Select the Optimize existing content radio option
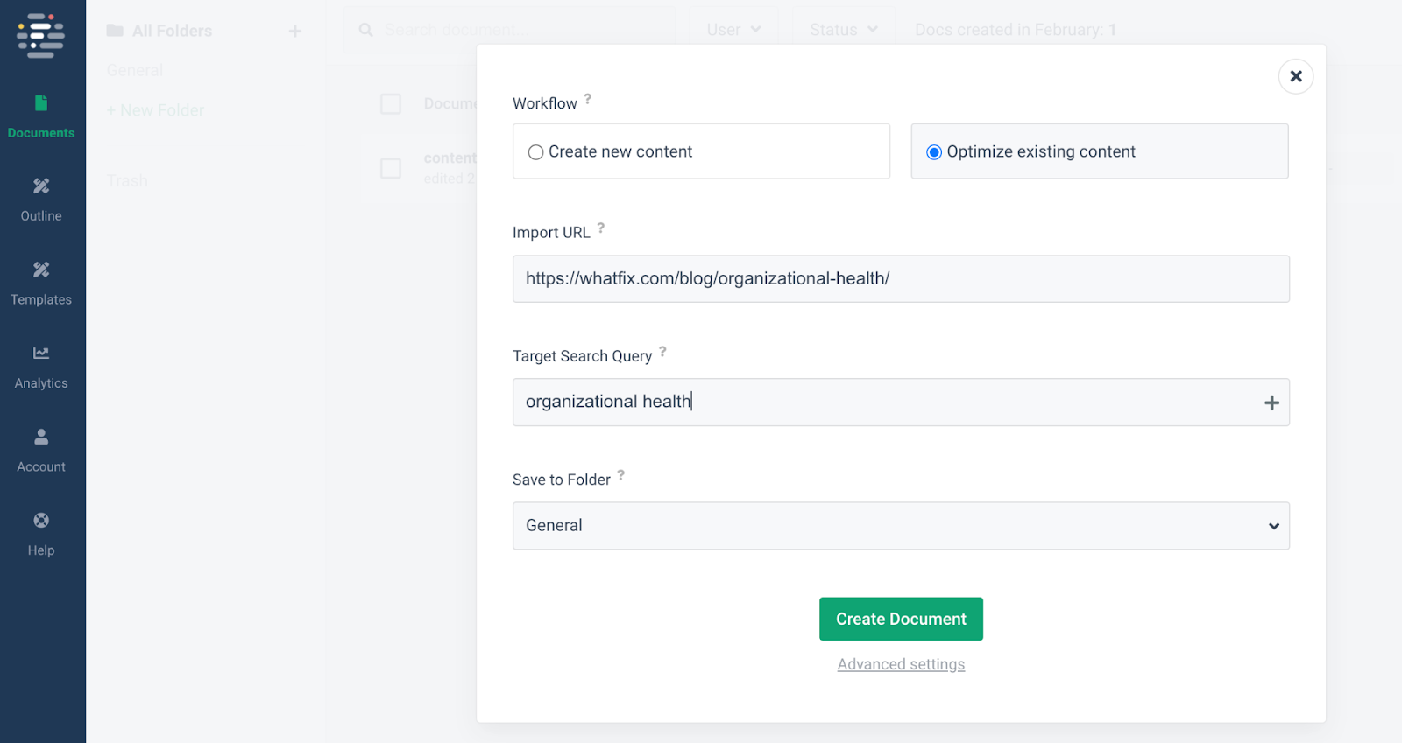Viewport: 1402px width, 743px height. (934, 152)
